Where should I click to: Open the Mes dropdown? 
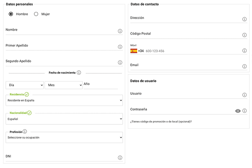[x=63, y=85]
